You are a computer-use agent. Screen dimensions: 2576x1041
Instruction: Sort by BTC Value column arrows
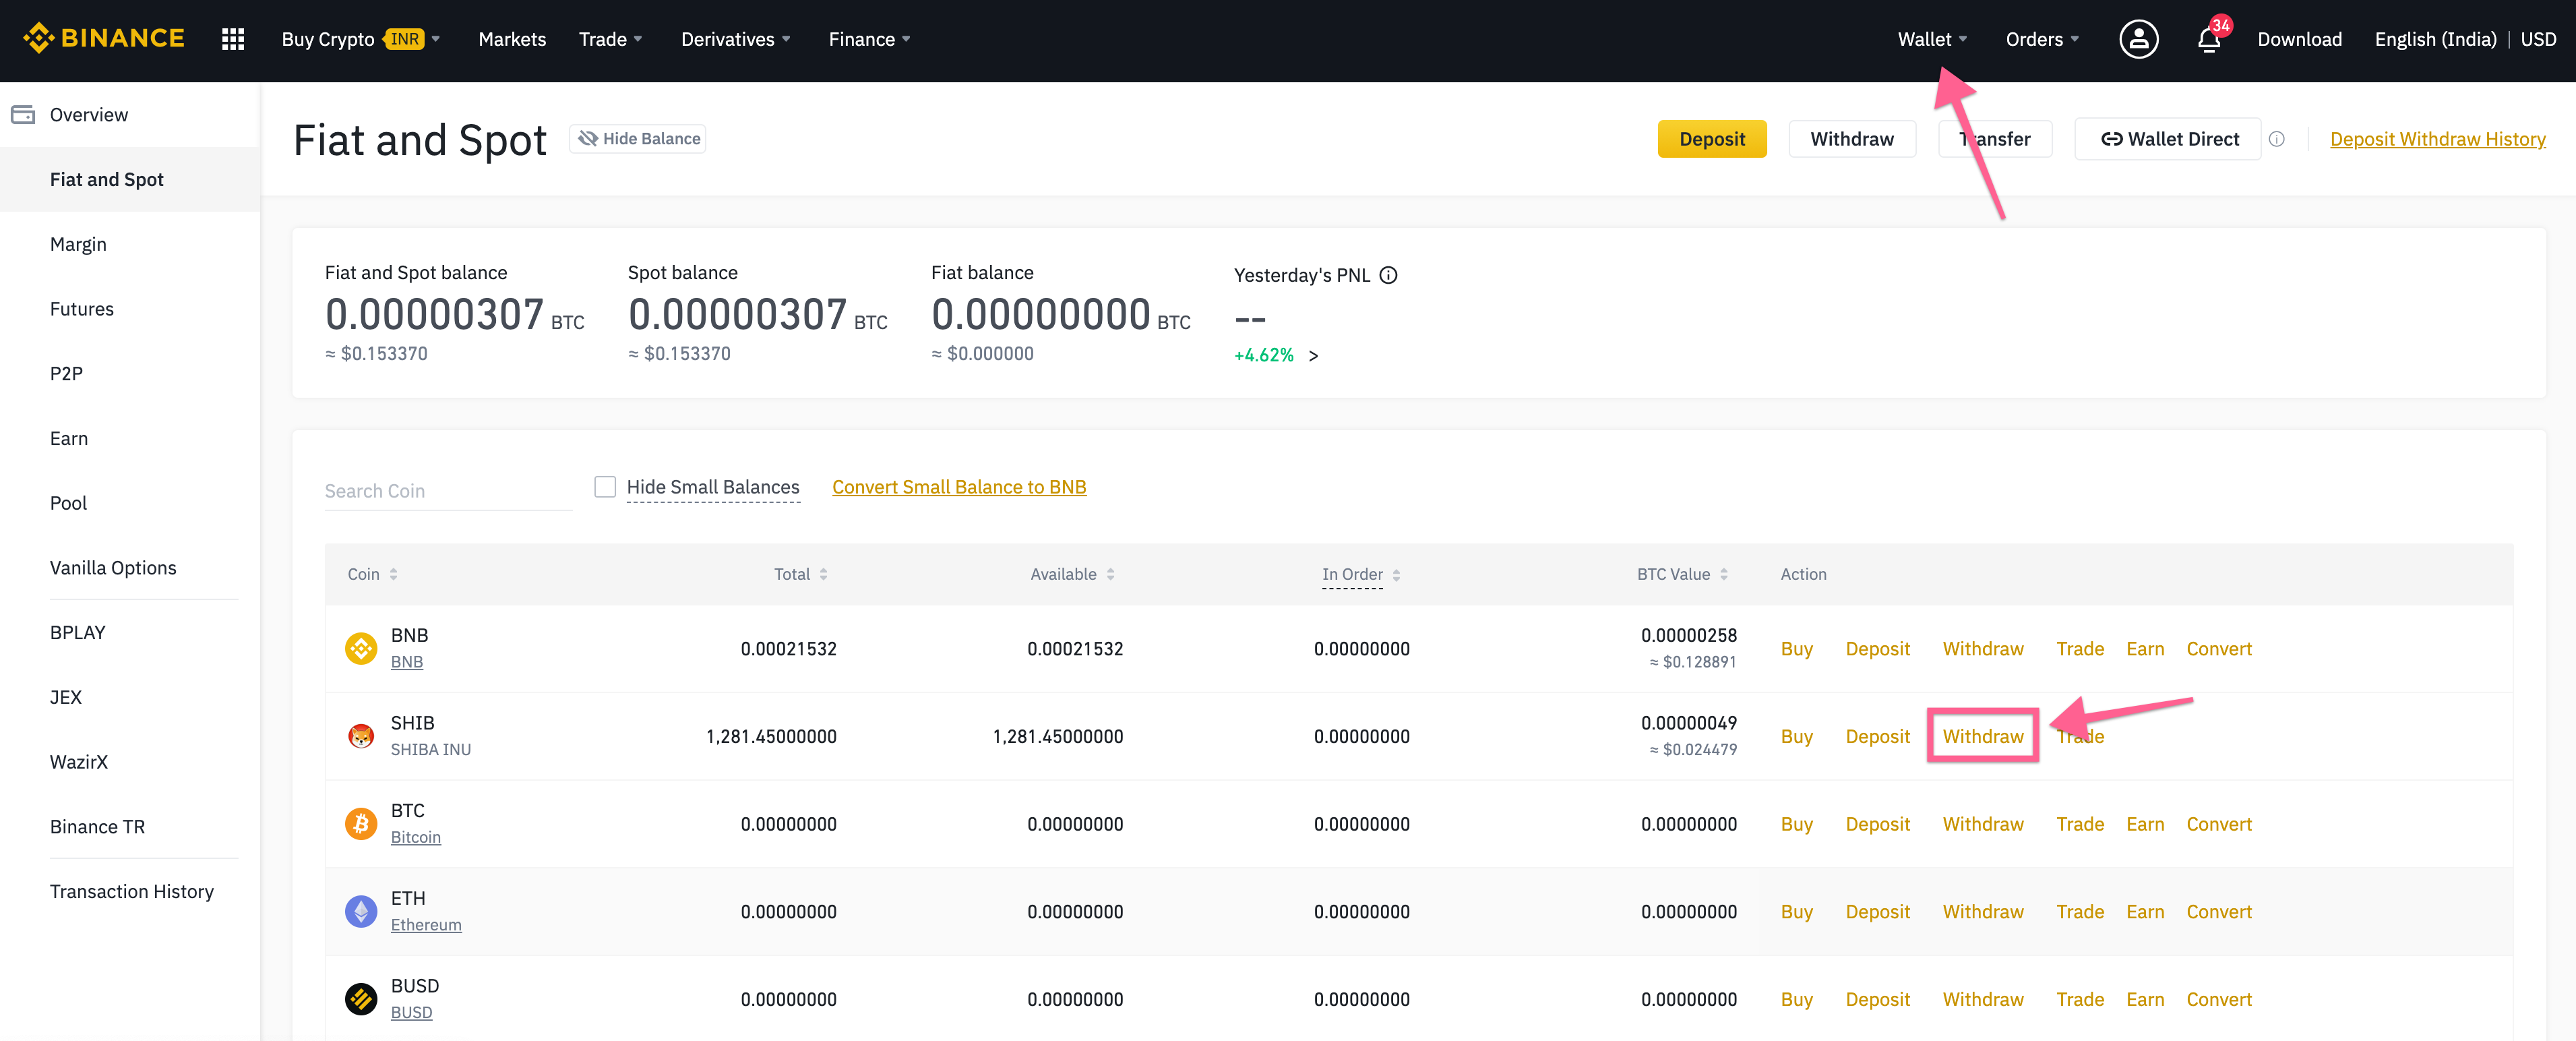click(1724, 574)
